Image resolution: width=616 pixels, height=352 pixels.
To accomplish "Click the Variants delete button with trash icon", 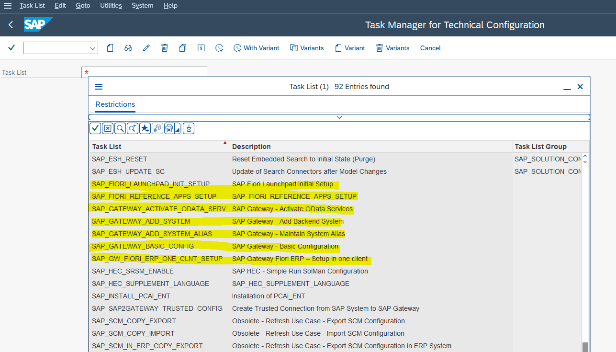I will point(393,48).
